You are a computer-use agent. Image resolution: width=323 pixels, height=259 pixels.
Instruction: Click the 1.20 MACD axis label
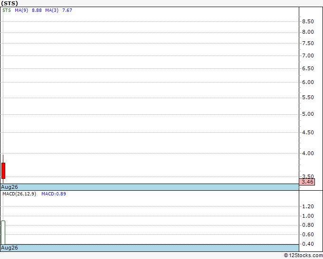(x=308, y=206)
